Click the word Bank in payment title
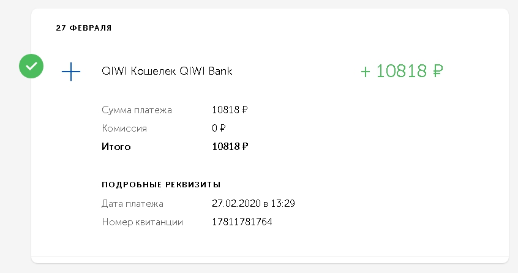 pyautogui.click(x=220, y=72)
